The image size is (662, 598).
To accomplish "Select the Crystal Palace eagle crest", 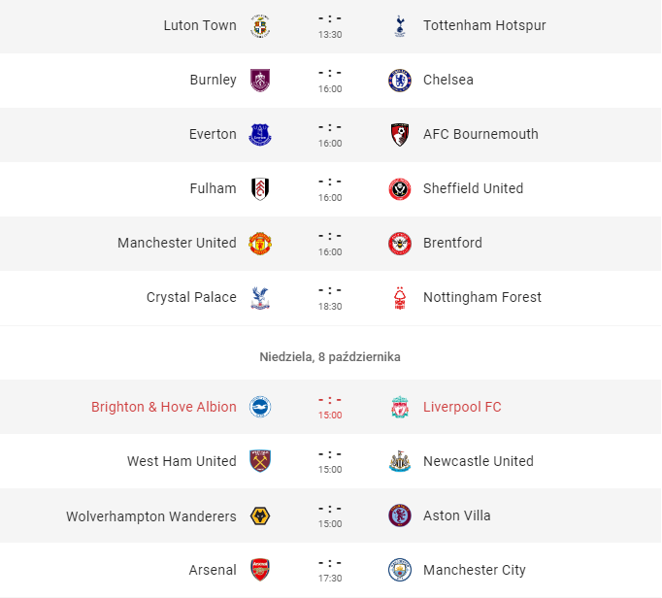I will (260, 298).
